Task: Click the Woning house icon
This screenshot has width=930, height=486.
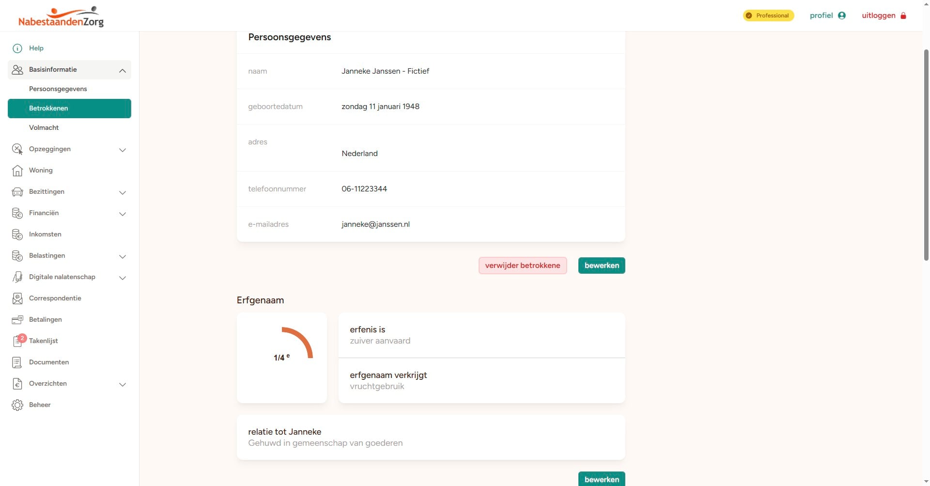Action: [x=17, y=171]
